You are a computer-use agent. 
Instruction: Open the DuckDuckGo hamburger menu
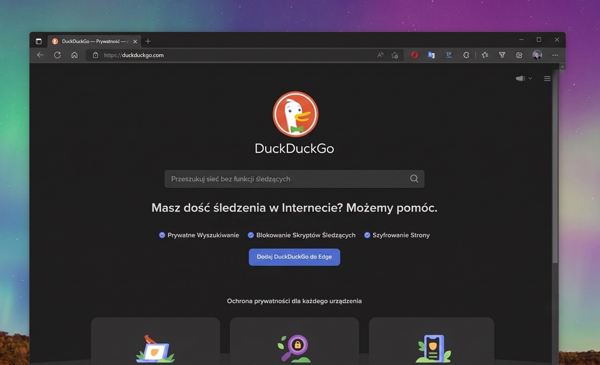[547, 79]
